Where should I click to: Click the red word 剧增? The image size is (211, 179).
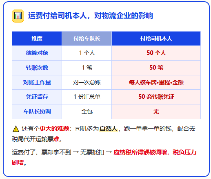[x=18, y=163]
